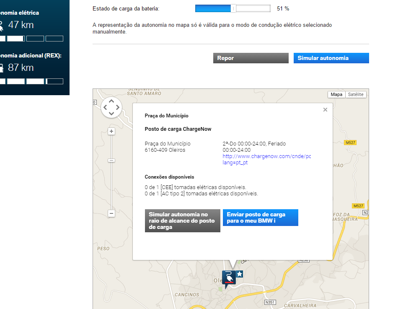The width and height of the screenshot is (398, 309).
Task: Click the 47 km electric range display
Action: (x=21, y=25)
